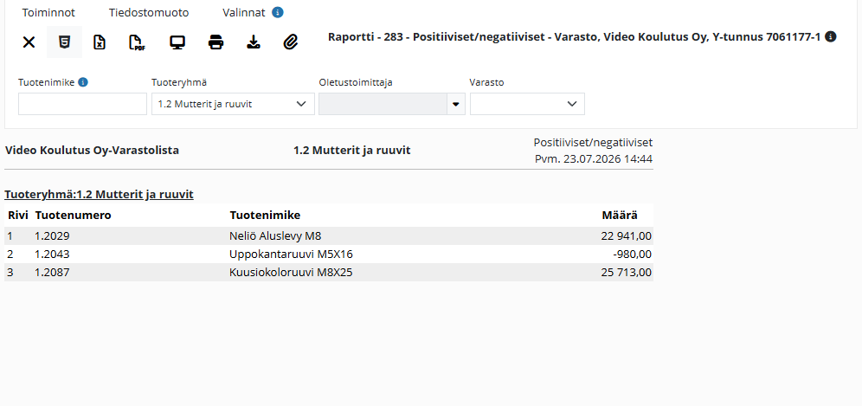Click the Tuotenimike input field
The width and height of the screenshot is (862, 406).
(82, 104)
